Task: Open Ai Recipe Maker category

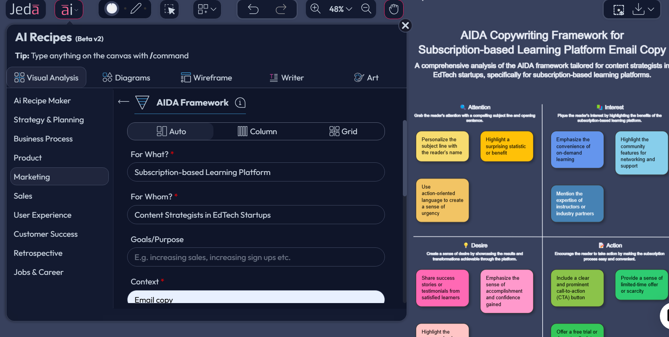Action: point(42,101)
